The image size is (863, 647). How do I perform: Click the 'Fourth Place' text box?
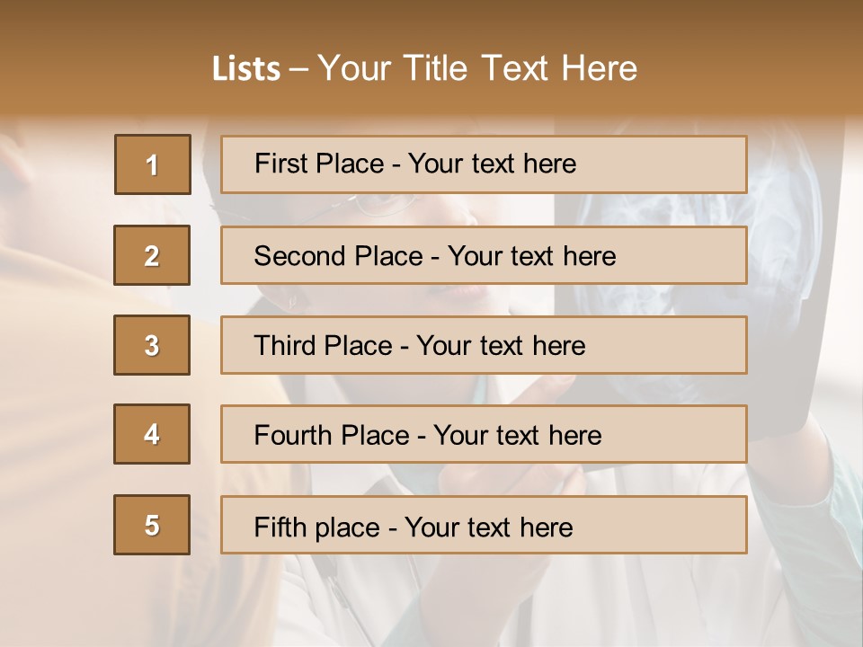[x=484, y=435]
